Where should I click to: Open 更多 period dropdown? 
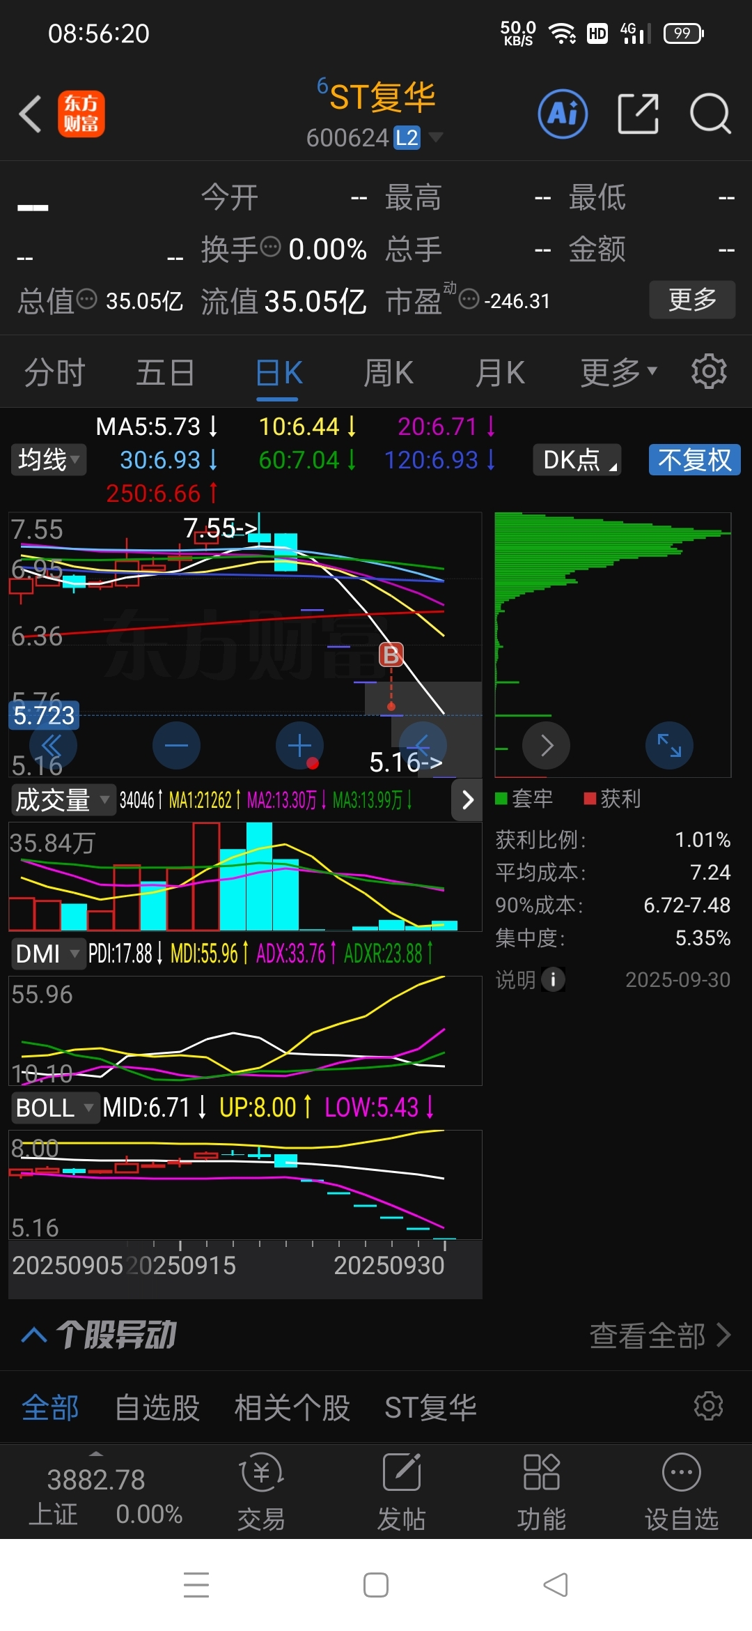pos(619,372)
